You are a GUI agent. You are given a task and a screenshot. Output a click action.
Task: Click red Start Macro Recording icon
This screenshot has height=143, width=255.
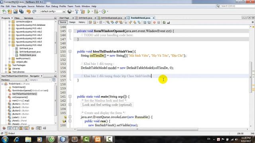pyautogui.click(x=154, y=22)
